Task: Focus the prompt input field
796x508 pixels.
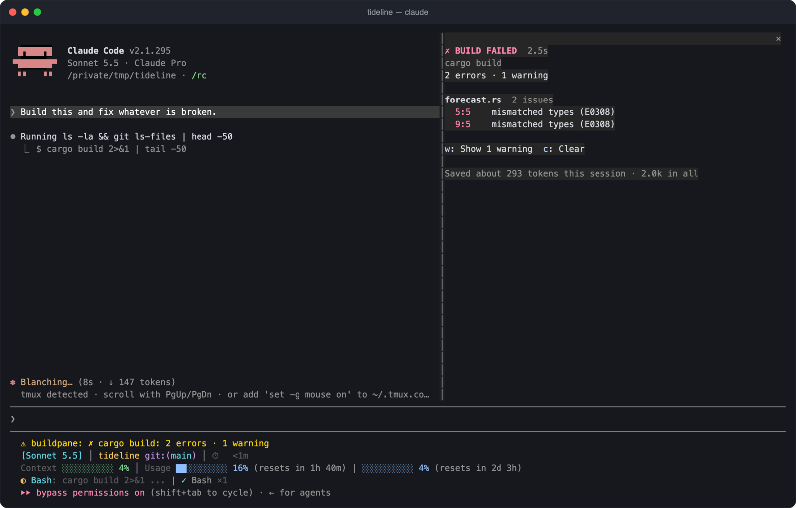Action: click(x=398, y=419)
